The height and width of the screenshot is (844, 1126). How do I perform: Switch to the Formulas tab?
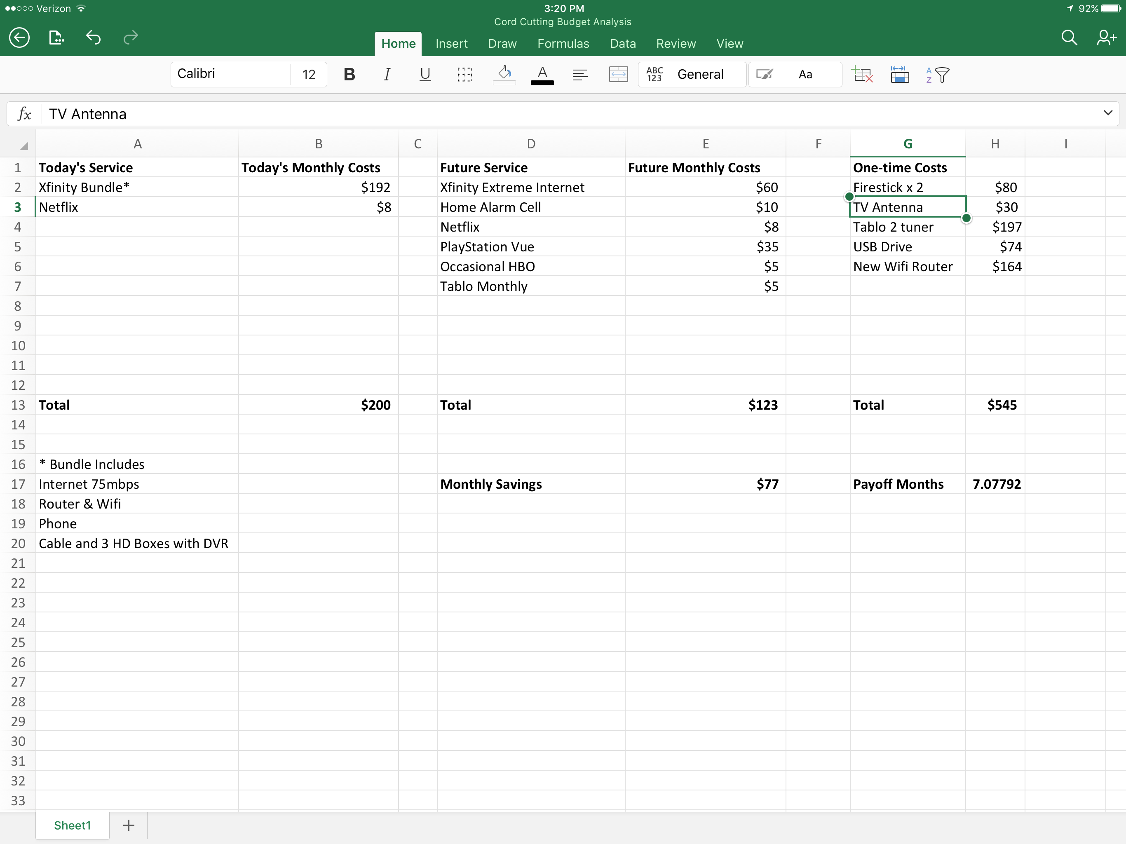click(563, 44)
